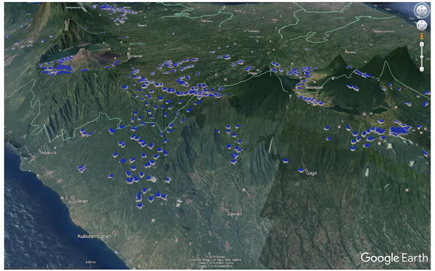Select the Street View pegman icon
435x271 pixels.
point(422,36)
